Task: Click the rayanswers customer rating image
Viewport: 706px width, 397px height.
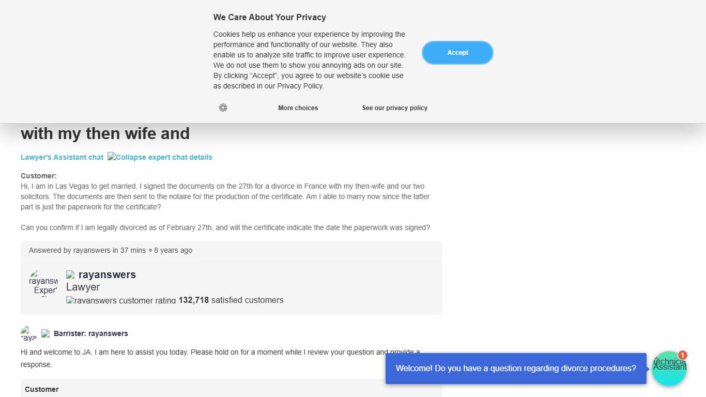Action: (x=121, y=300)
